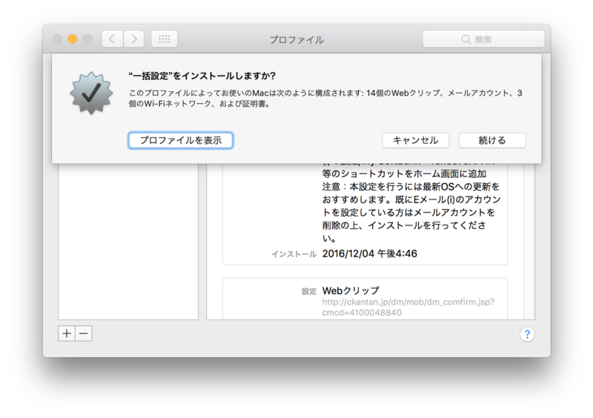
Task: Select the install date 2016/12/04 午後4:46
Action: point(369,253)
